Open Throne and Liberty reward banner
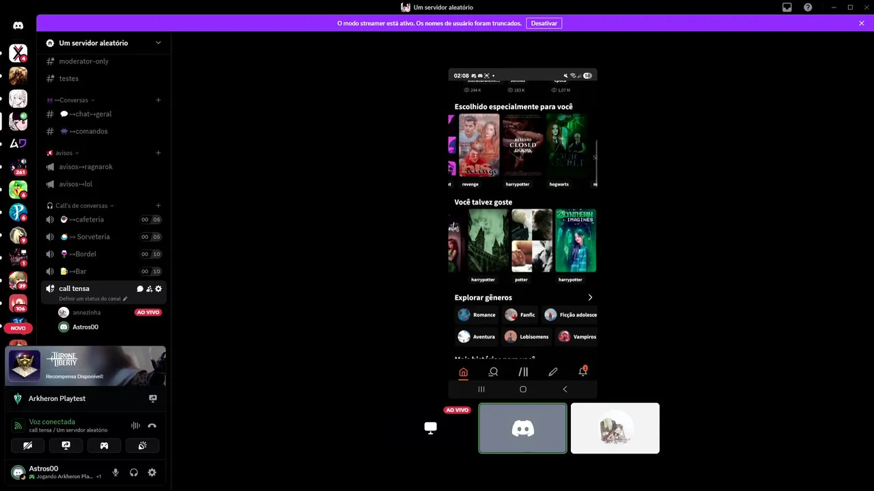Image resolution: width=874 pixels, height=491 pixels. tap(86, 366)
